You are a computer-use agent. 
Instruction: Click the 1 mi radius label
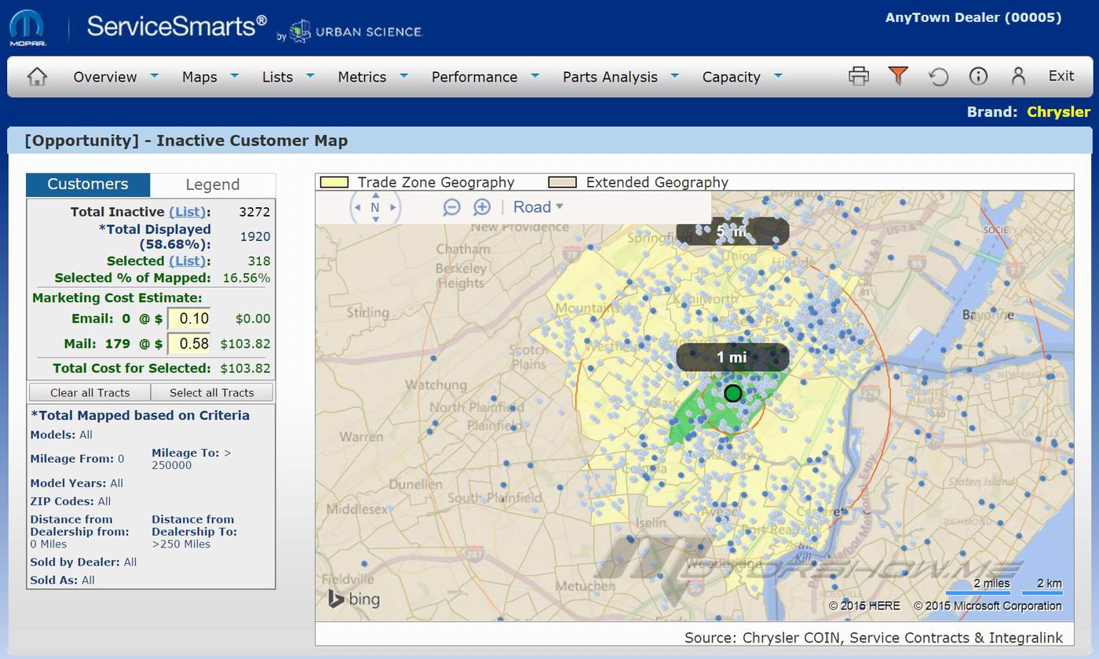coord(732,357)
